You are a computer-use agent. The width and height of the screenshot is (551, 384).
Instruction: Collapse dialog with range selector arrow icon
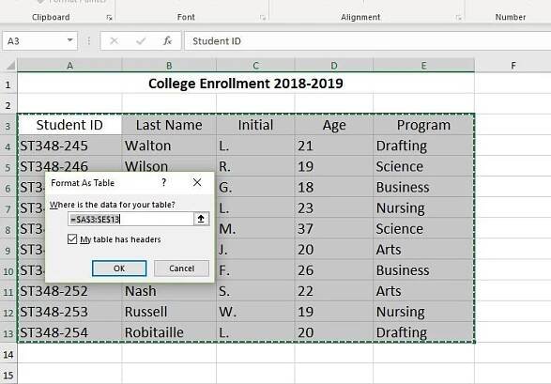[202, 219]
